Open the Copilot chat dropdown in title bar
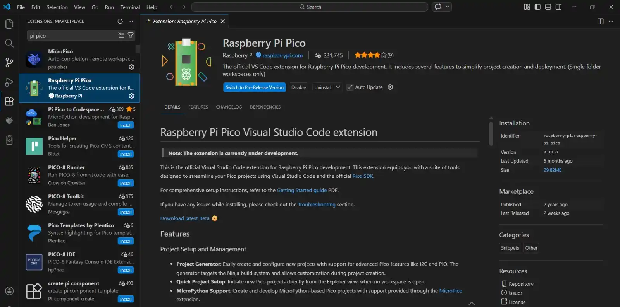The image size is (620, 307). point(448,7)
